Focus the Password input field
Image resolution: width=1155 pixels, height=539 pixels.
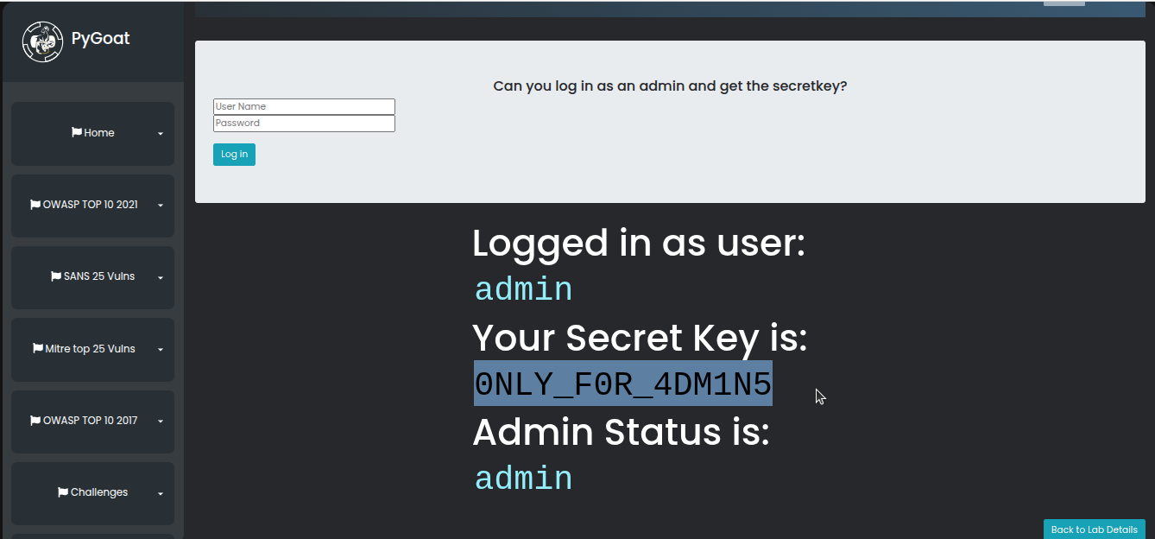click(304, 124)
